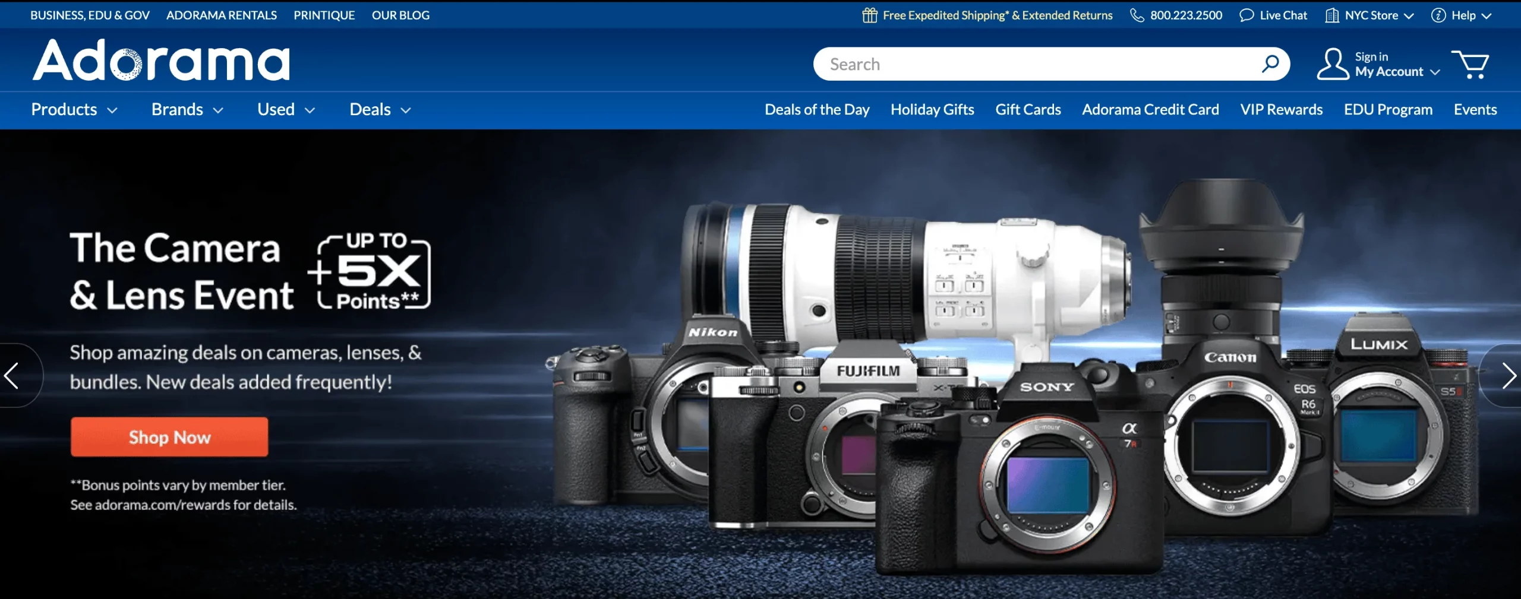Image resolution: width=1521 pixels, height=599 pixels.
Task: Open Business, EDU & GOV link
Action: (90, 15)
